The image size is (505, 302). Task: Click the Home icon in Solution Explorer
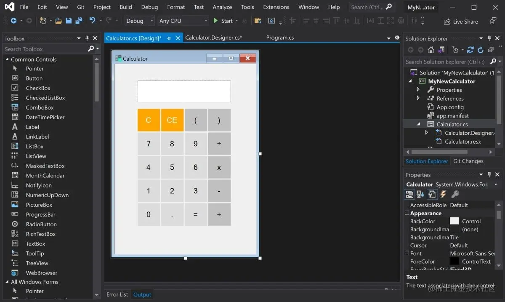coord(431,50)
